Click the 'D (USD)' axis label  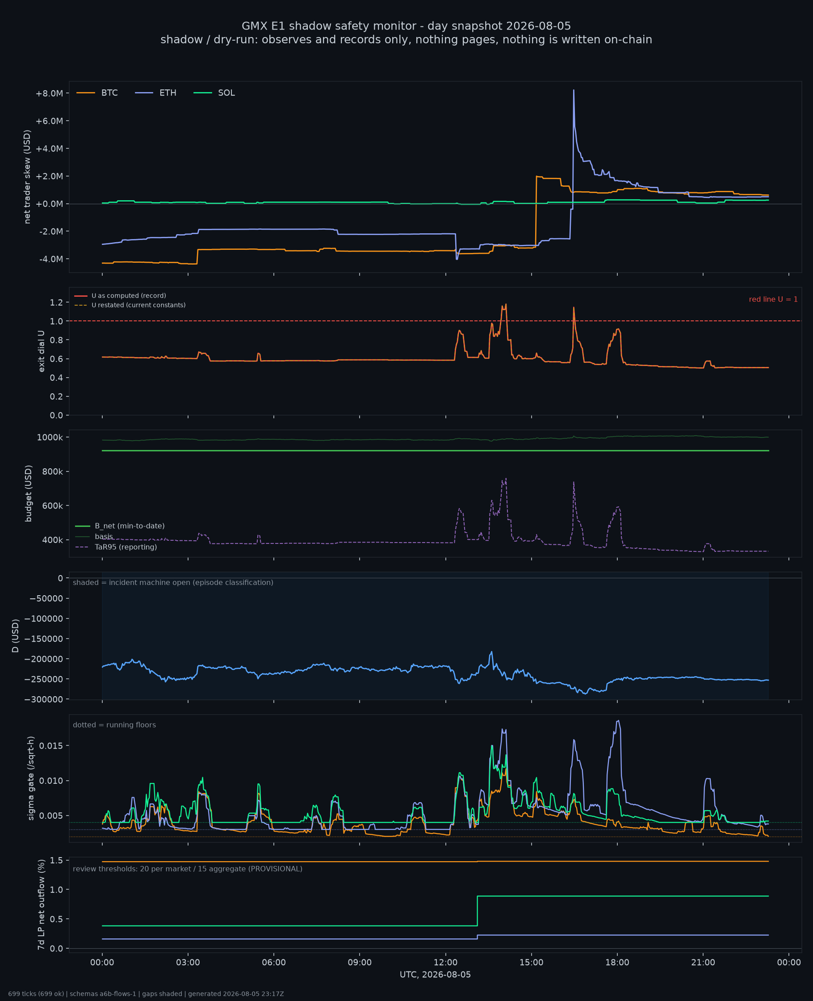coord(16,636)
